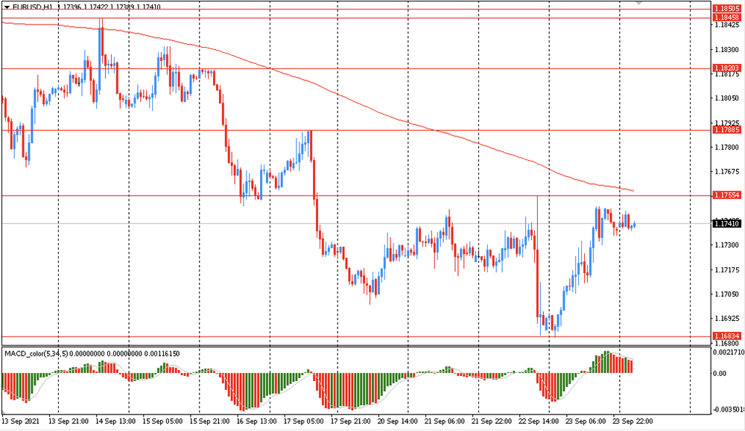The height and width of the screenshot is (431, 745).
Task: Click 1.18425 on the price scale
Action: click(x=727, y=25)
